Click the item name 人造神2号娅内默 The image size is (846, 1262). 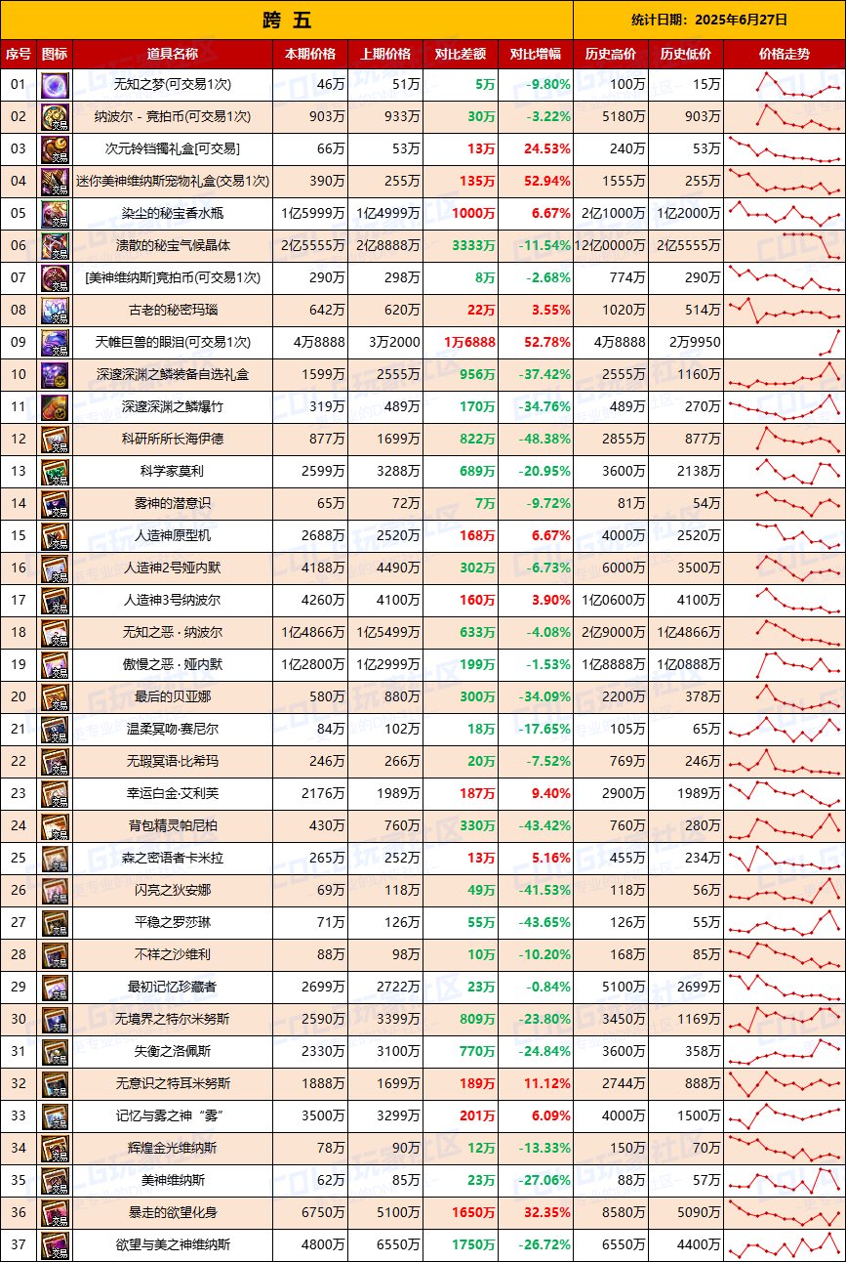[x=171, y=568]
